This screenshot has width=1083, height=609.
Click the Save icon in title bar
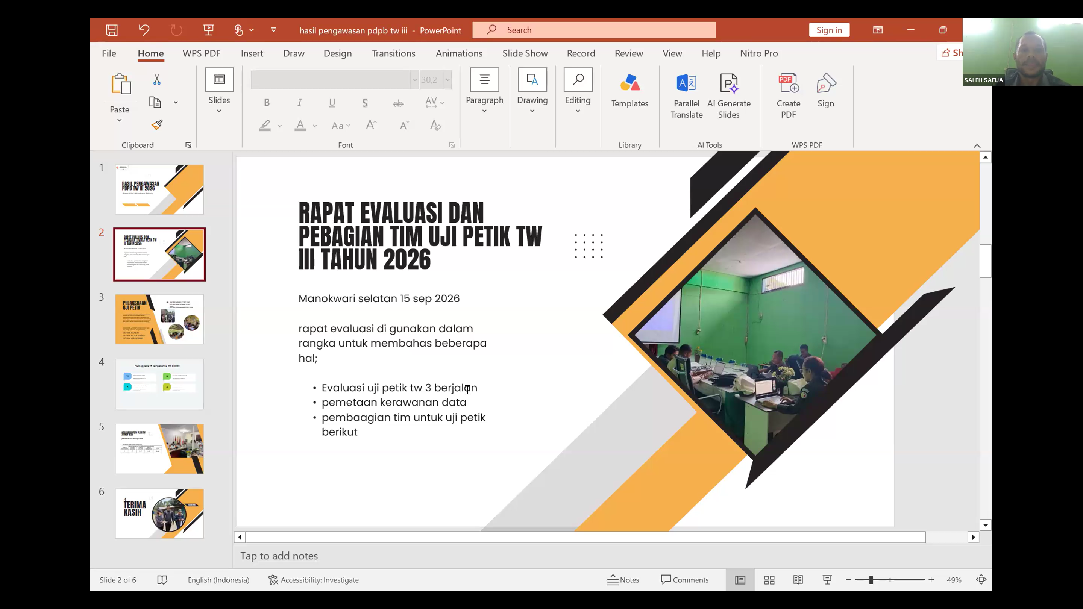112,30
